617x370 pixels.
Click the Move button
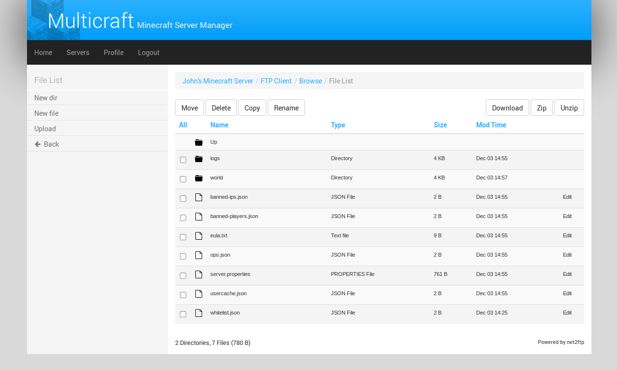(190, 108)
